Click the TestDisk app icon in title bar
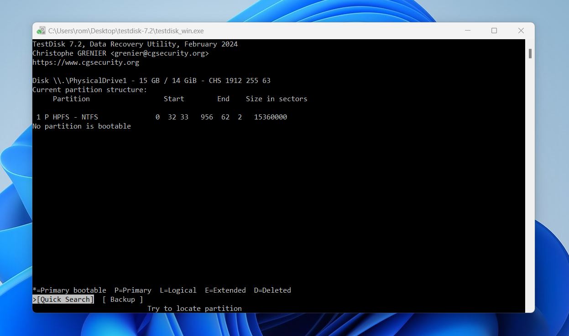569x336 pixels. [x=41, y=31]
